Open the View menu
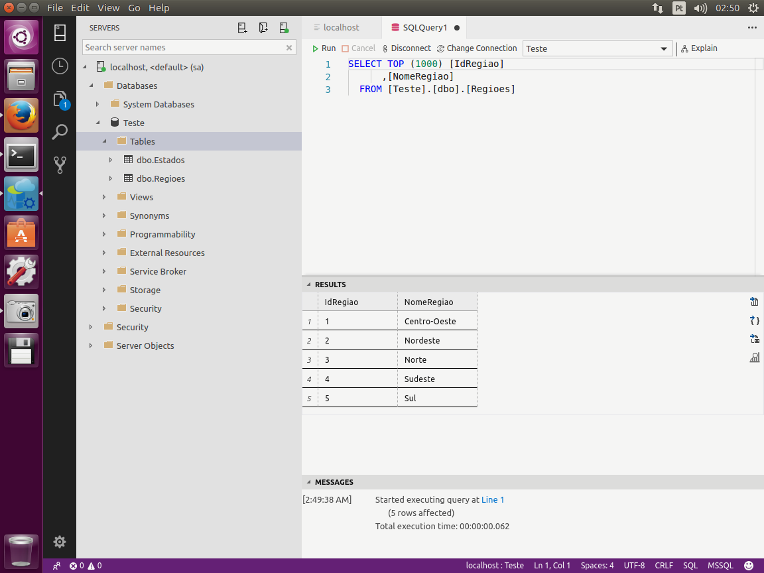The height and width of the screenshot is (573, 764). coord(108,8)
